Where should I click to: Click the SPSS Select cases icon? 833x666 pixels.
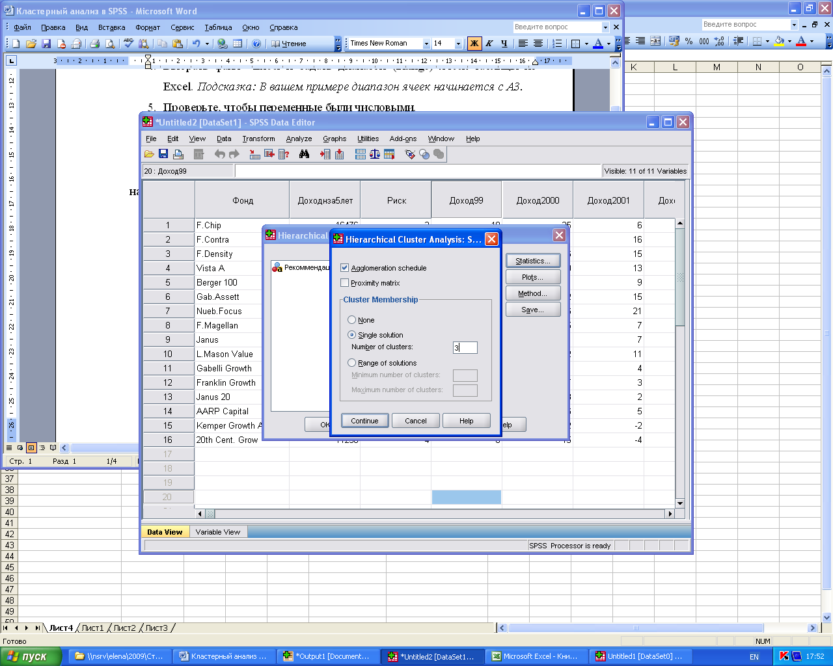pos(389,154)
